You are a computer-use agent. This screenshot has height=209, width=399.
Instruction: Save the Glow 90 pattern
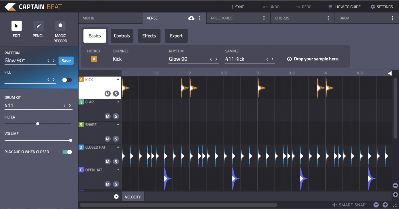[x=66, y=61]
